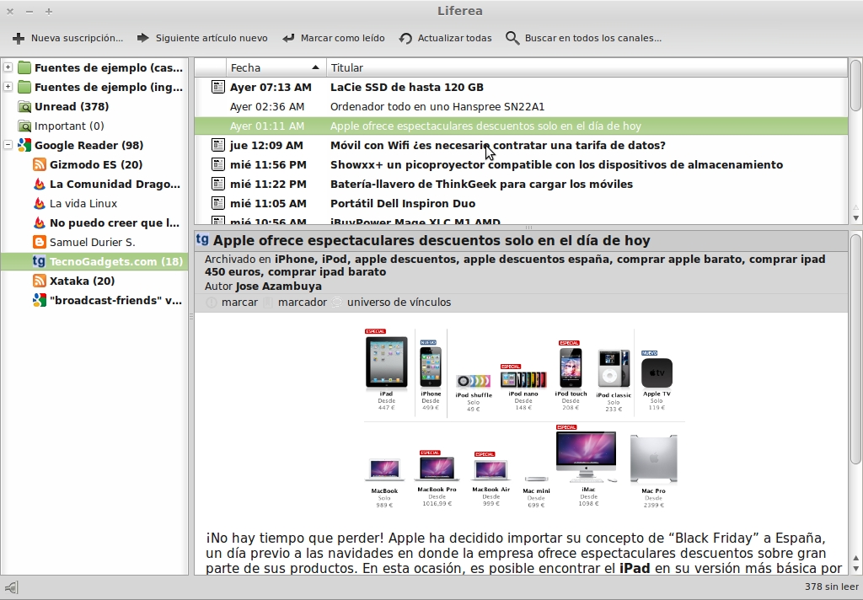This screenshot has height=600, width=863.
Task: Click the Samuel Durier Blogger icon
Action: pyautogui.click(x=39, y=242)
